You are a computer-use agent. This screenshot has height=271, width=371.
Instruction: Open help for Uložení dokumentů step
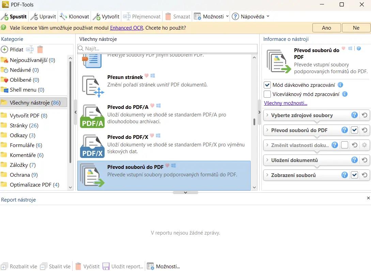tap(354, 160)
